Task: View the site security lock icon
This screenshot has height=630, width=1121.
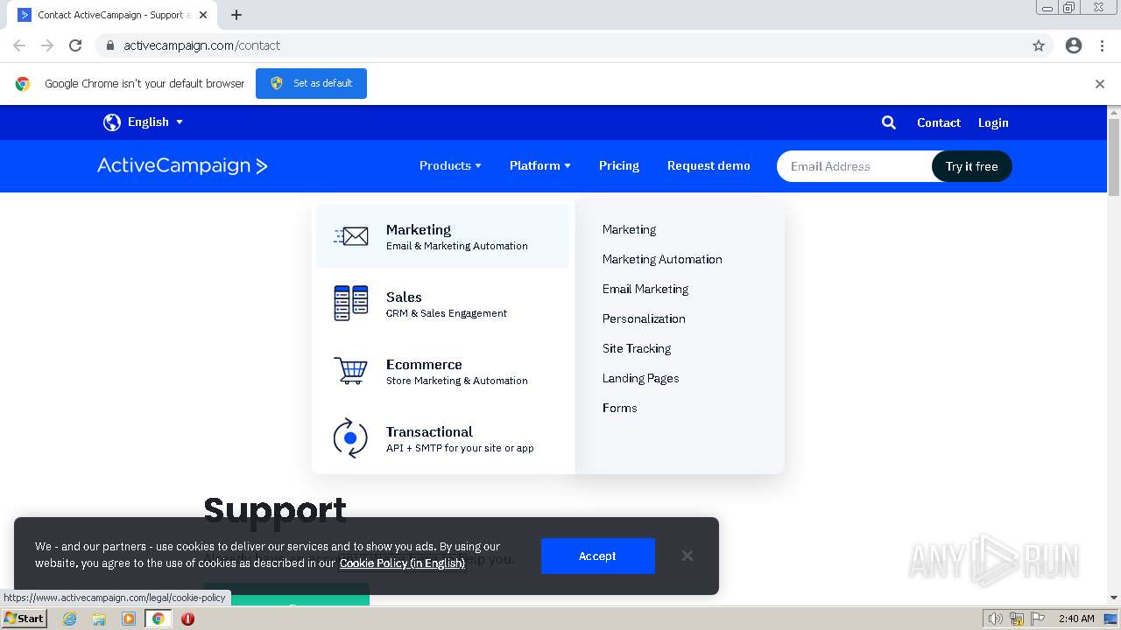Action: [109, 45]
